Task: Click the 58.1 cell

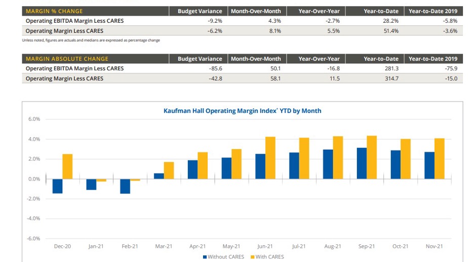Action: pyautogui.click(x=275, y=78)
